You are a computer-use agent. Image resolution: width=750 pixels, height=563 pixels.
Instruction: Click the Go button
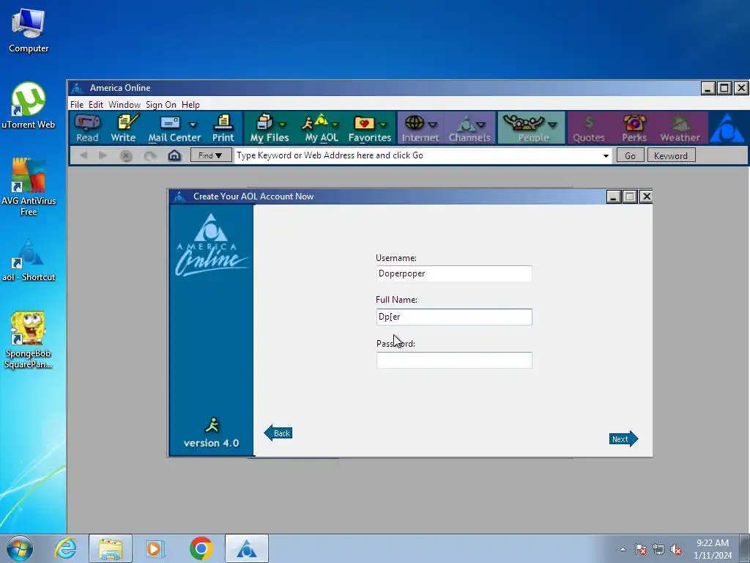[x=630, y=155]
